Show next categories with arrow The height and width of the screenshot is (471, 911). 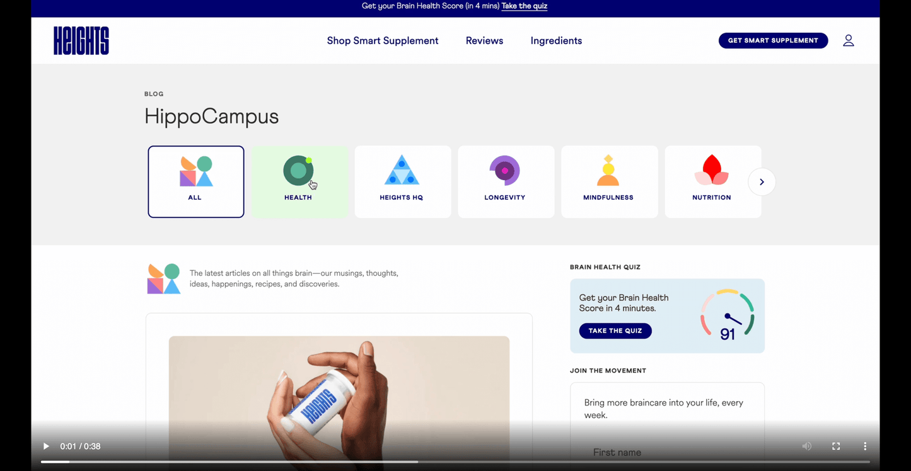[762, 182]
